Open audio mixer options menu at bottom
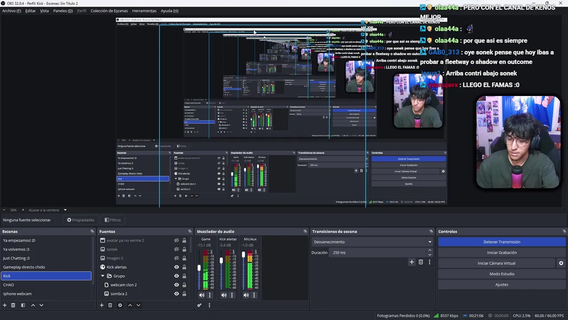Image resolution: width=568 pixels, height=320 pixels. pyautogui.click(x=209, y=305)
